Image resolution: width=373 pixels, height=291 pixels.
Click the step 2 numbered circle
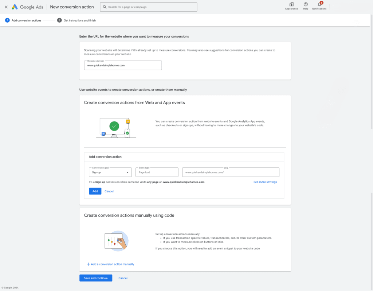(x=59, y=20)
